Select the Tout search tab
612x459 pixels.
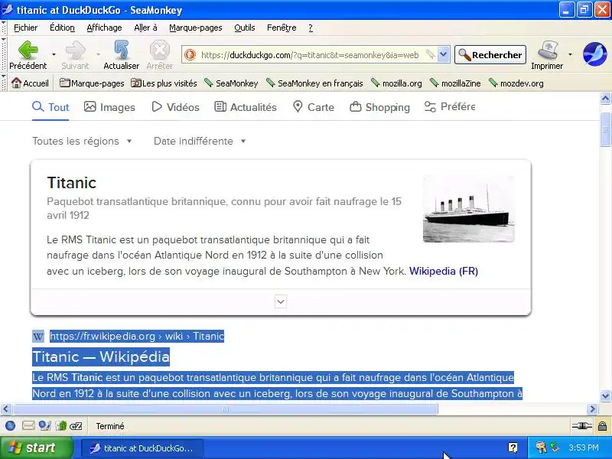pyautogui.click(x=50, y=107)
